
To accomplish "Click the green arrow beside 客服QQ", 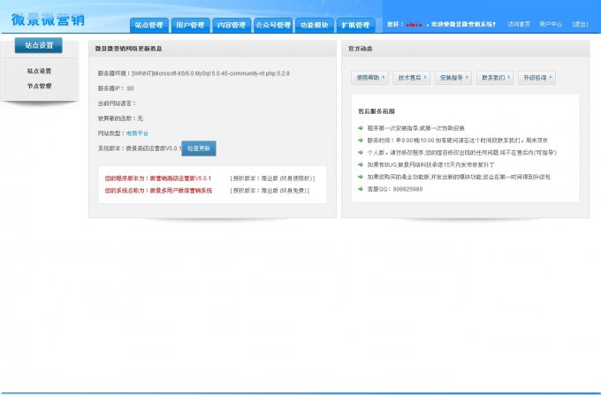I will click(x=361, y=189).
